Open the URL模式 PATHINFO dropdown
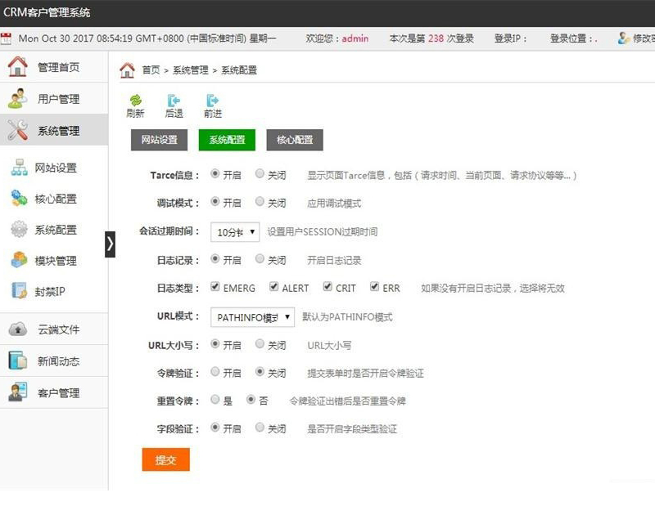 tap(252, 317)
